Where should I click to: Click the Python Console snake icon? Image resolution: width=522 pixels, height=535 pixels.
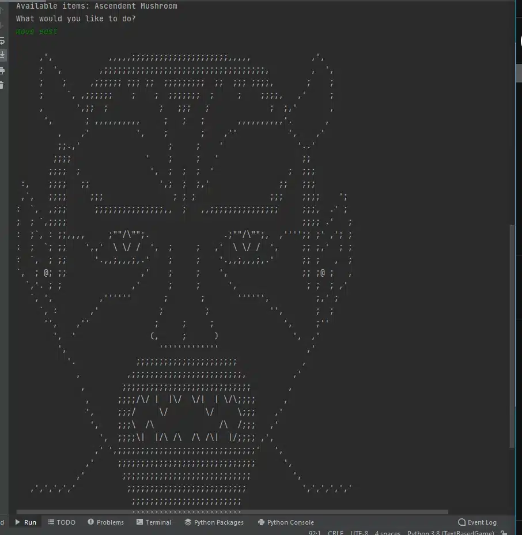pos(261,522)
